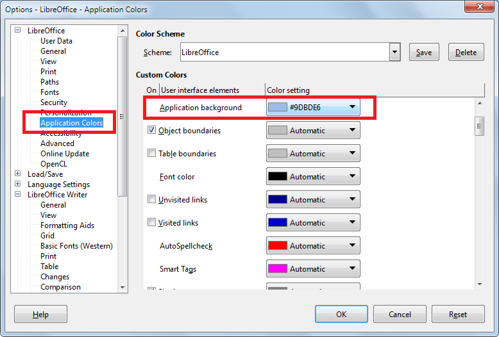Open Help for this dialog
This screenshot has height=337, width=499.
point(41,314)
